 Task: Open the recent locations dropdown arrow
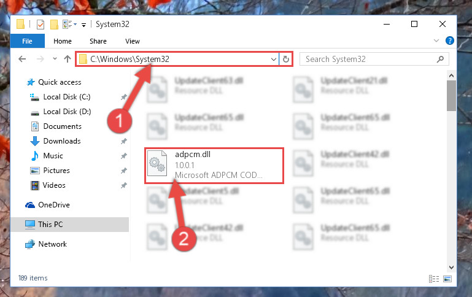tap(55, 59)
